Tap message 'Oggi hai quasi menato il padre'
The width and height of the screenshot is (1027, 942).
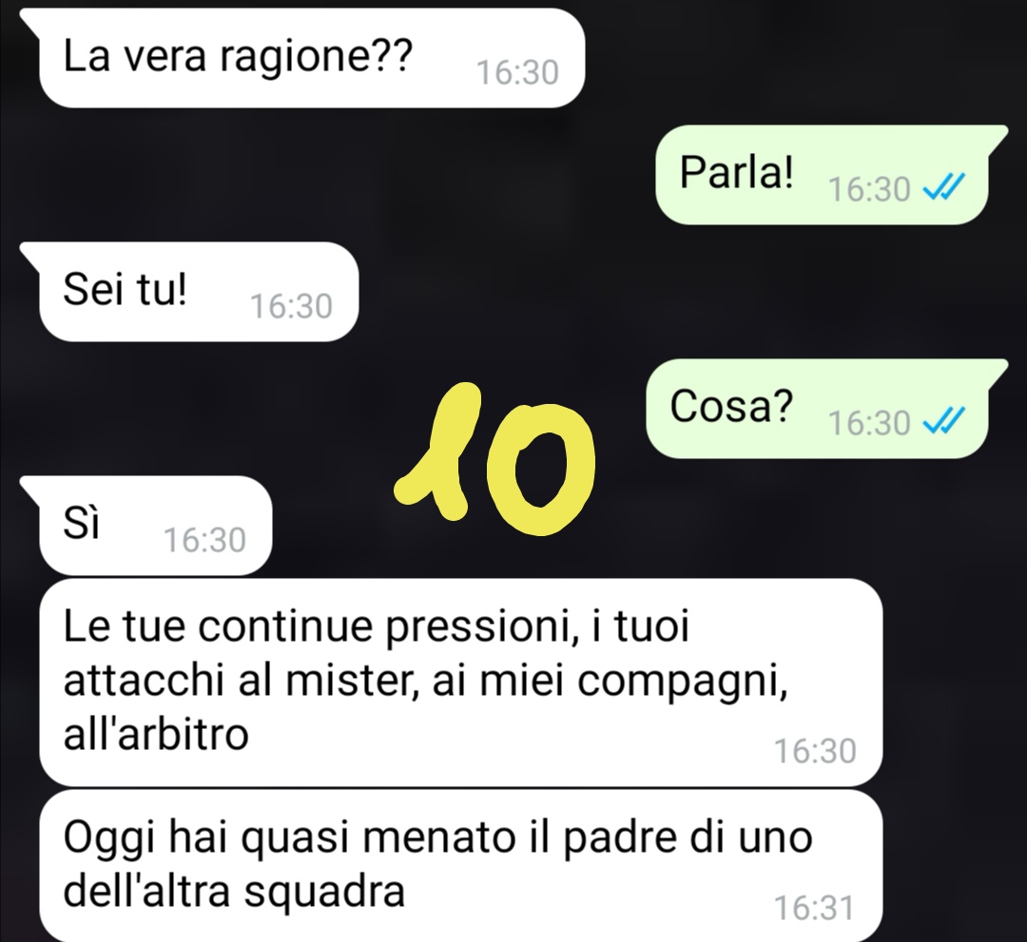[460, 865]
